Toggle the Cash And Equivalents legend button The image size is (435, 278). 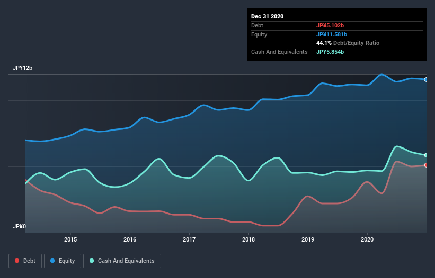[x=122, y=261]
